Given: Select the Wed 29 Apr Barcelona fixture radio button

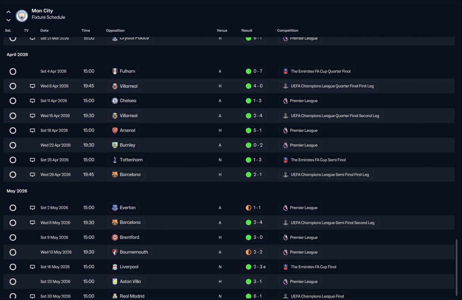Looking at the screenshot, I should [x=13, y=175].
